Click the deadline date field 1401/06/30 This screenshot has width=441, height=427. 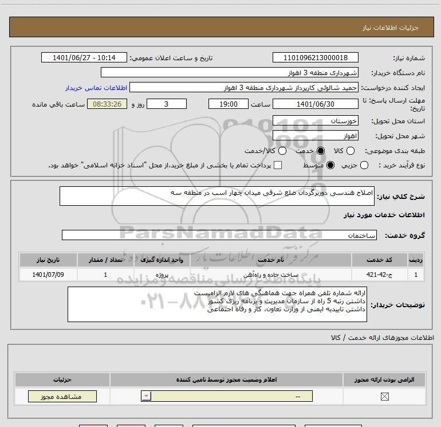(315, 104)
